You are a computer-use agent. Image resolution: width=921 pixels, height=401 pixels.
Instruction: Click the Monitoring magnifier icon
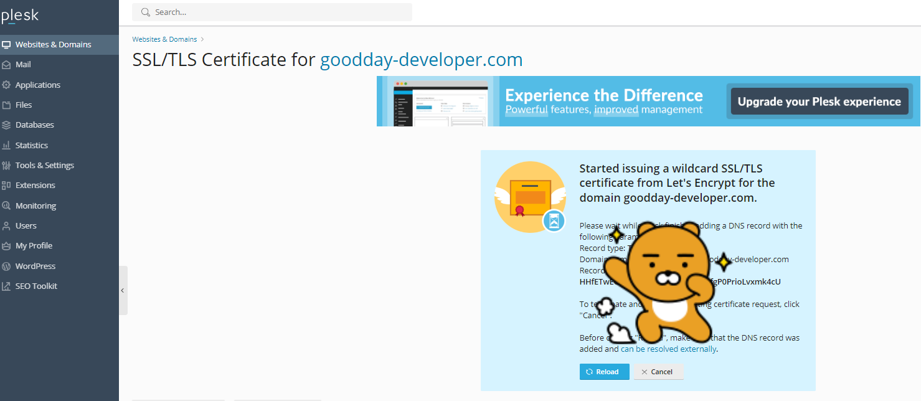point(6,205)
